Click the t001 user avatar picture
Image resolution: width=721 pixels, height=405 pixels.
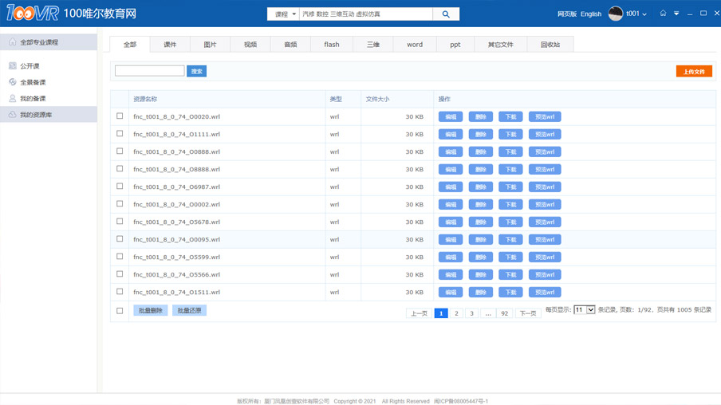[x=615, y=14]
